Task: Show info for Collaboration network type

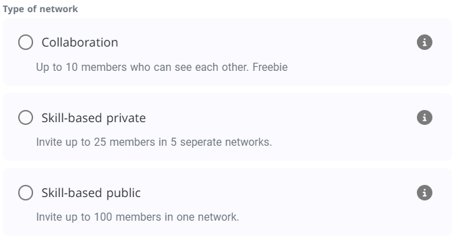Action: [x=424, y=43]
